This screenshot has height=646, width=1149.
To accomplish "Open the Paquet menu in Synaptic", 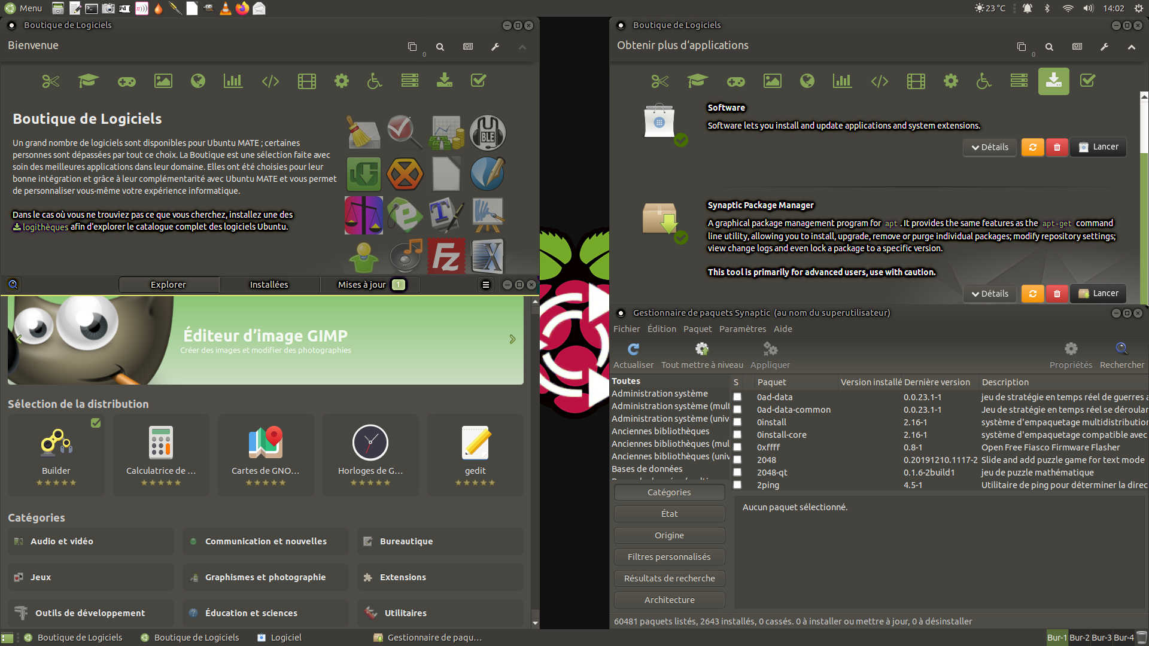I will [x=698, y=329].
